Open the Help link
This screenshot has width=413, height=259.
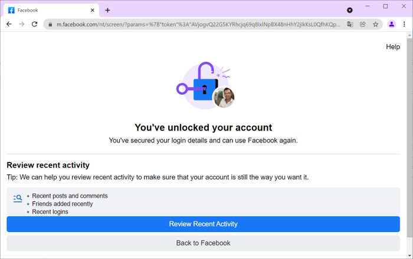pyautogui.click(x=393, y=47)
